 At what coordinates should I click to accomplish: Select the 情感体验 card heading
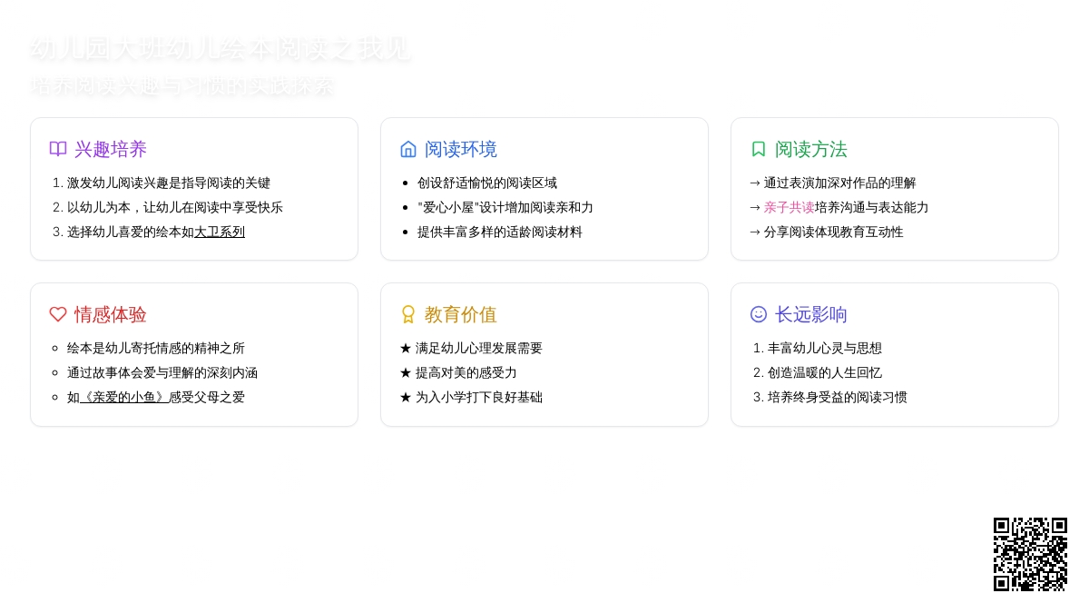111,314
